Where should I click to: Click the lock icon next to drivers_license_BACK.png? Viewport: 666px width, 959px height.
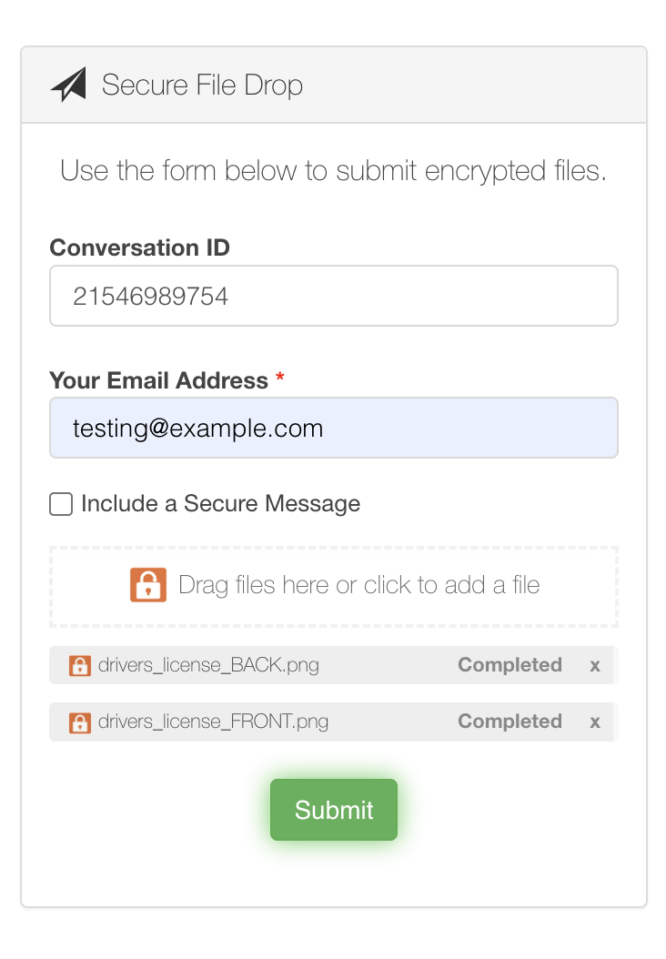[x=80, y=665]
